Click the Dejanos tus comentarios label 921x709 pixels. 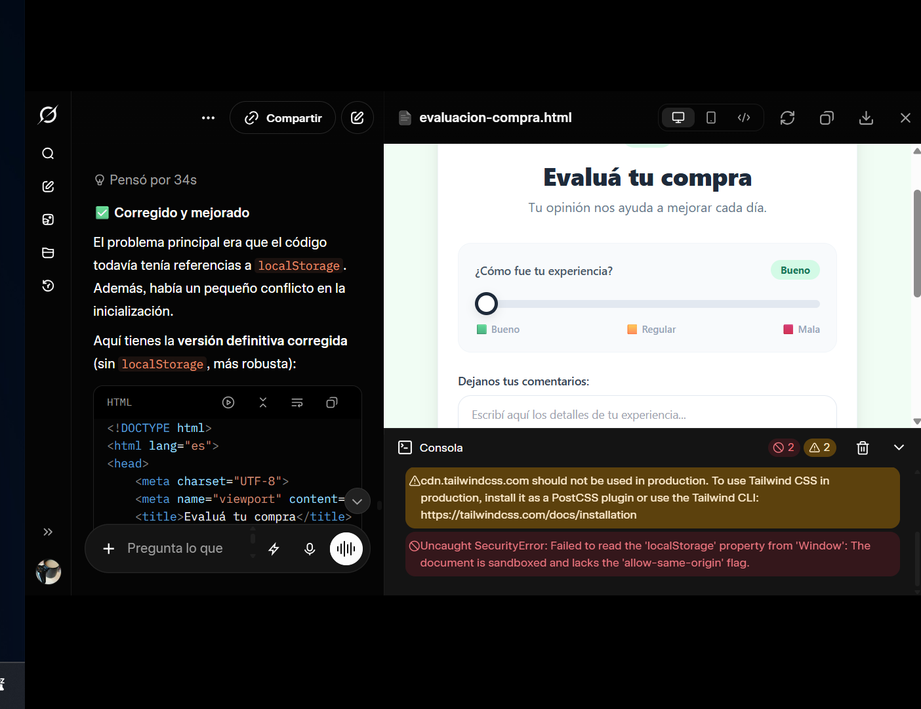click(x=523, y=381)
